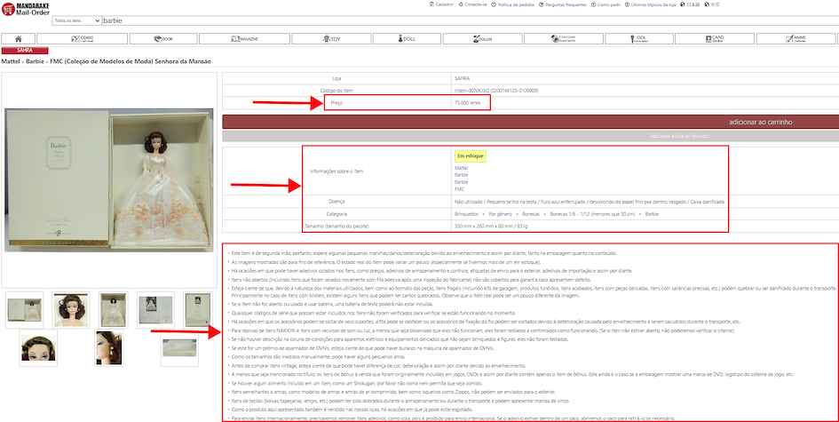Screen dimensions: 839x422
Task: Select thumbnail showing back of box
Action: (197, 309)
